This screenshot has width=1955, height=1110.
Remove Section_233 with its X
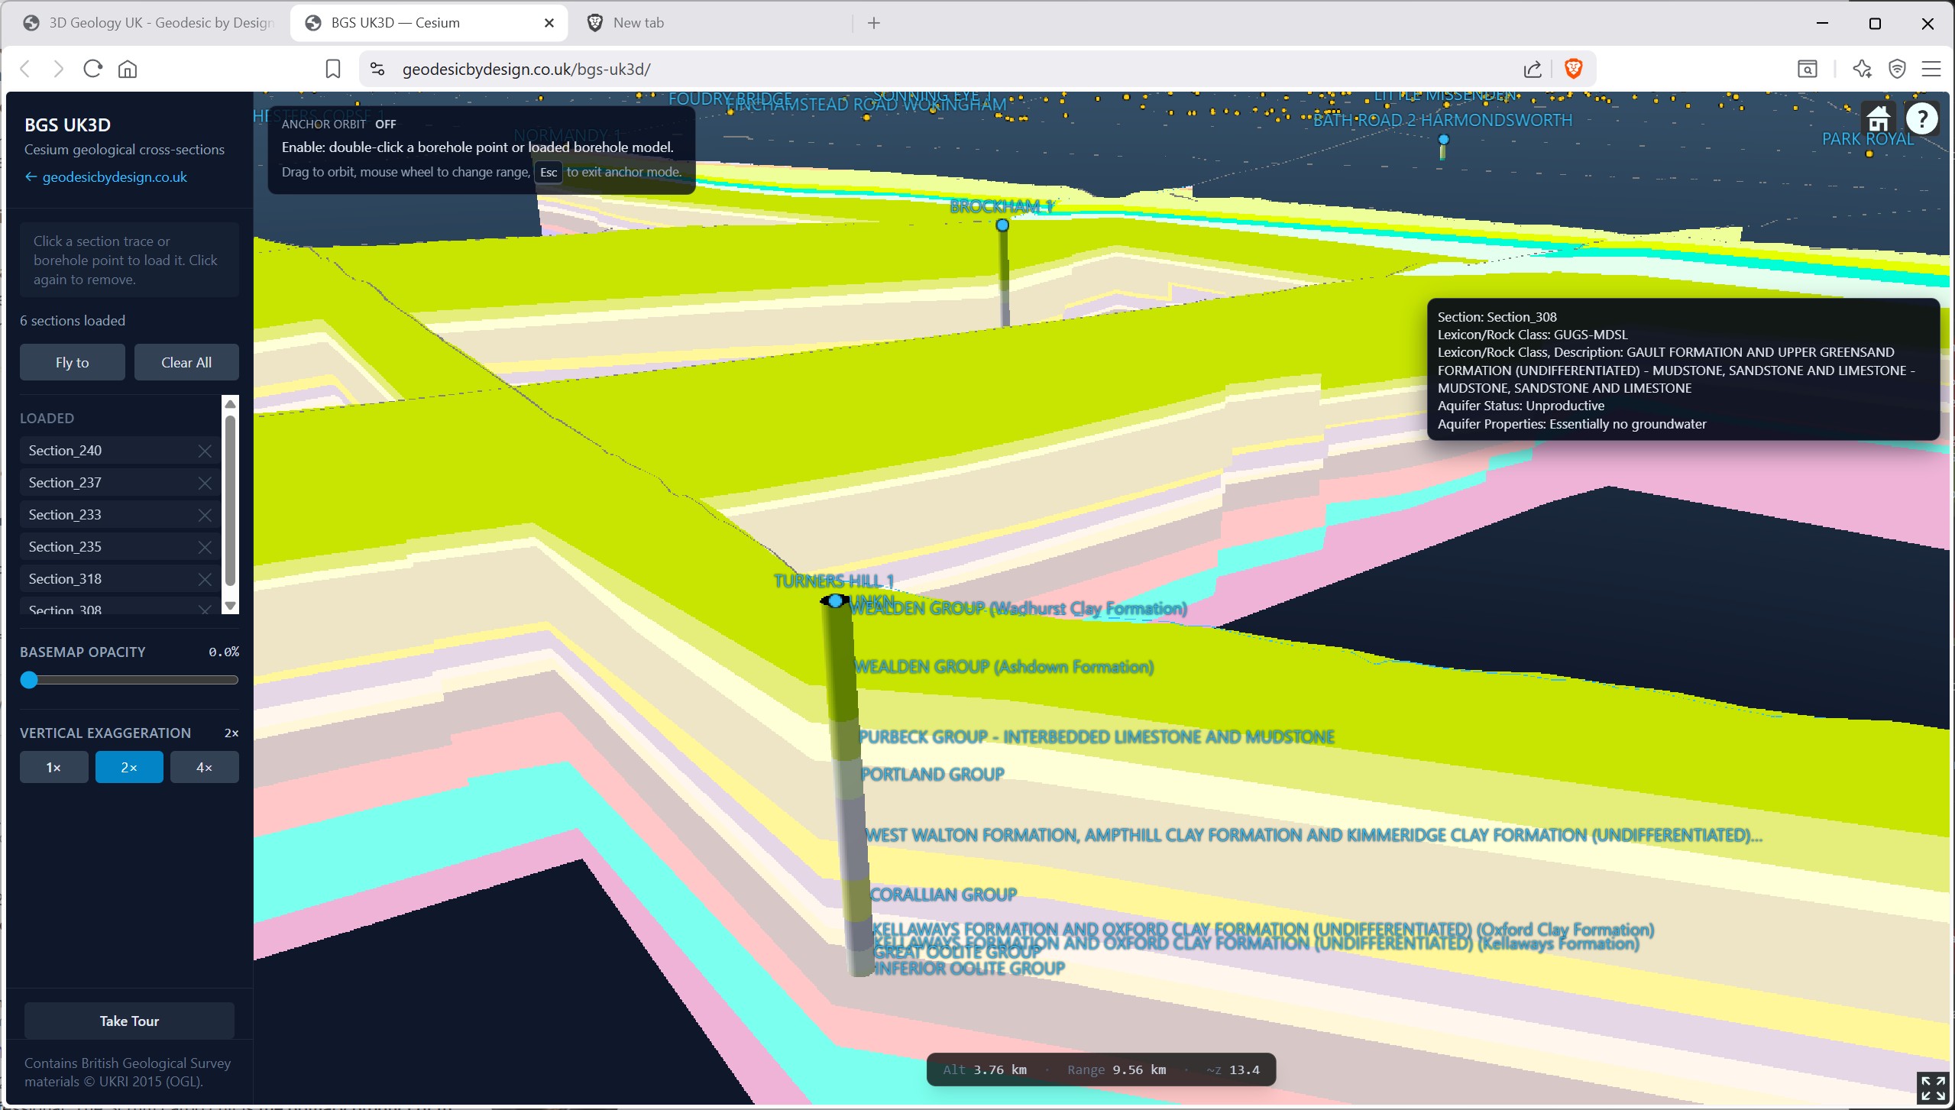205,515
